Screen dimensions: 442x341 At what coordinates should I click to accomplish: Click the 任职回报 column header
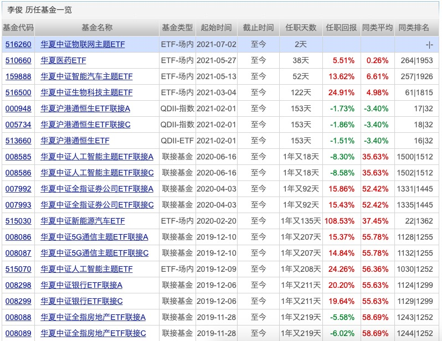point(341,28)
